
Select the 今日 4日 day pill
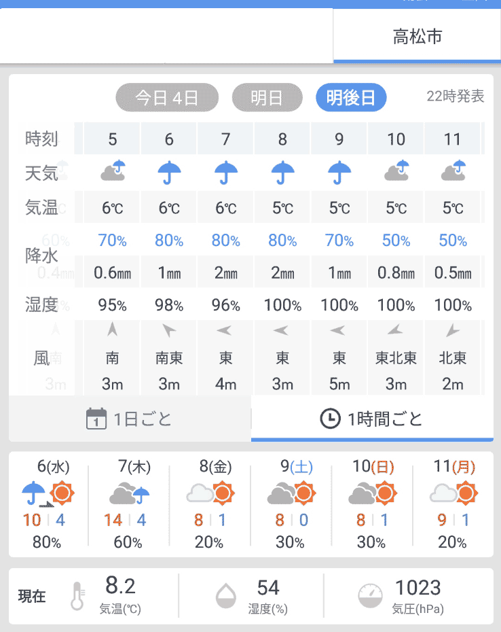point(167,98)
